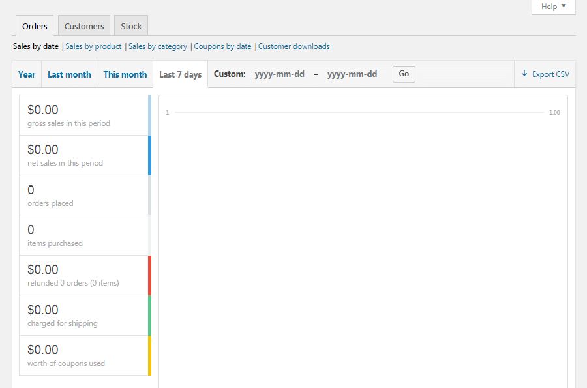Select the orders placed statistic
587x388 pixels.
[84, 195]
